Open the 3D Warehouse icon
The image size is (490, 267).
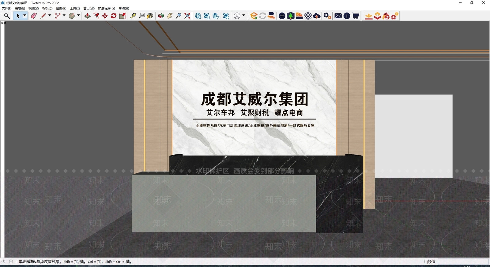(198, 16)
